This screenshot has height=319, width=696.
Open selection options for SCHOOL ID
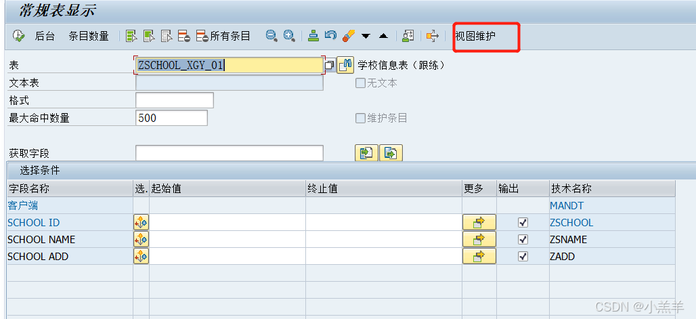click(x=141, y=222)
